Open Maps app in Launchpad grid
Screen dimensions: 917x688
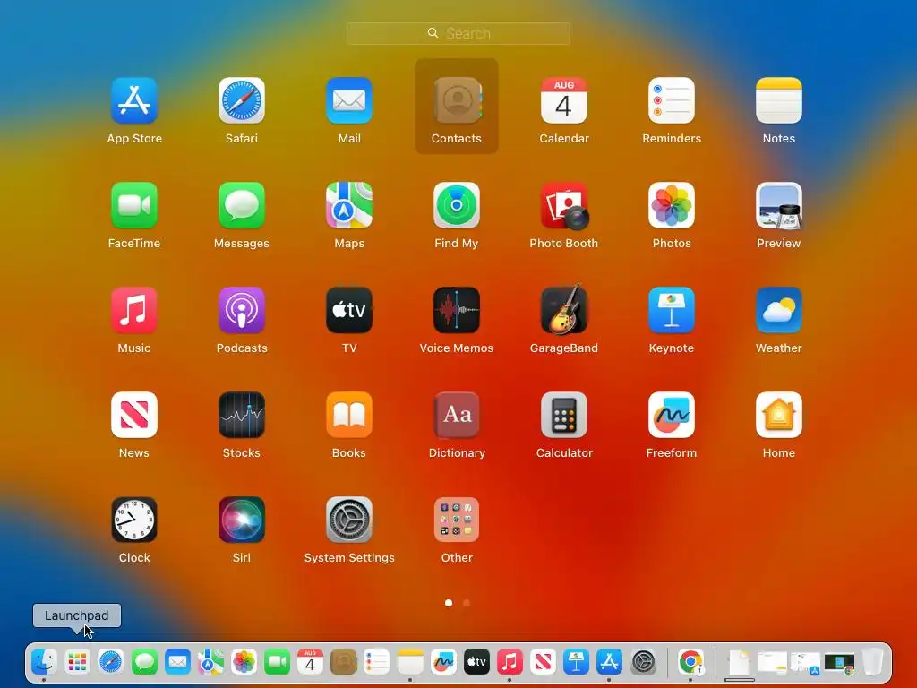click(349, 205)
